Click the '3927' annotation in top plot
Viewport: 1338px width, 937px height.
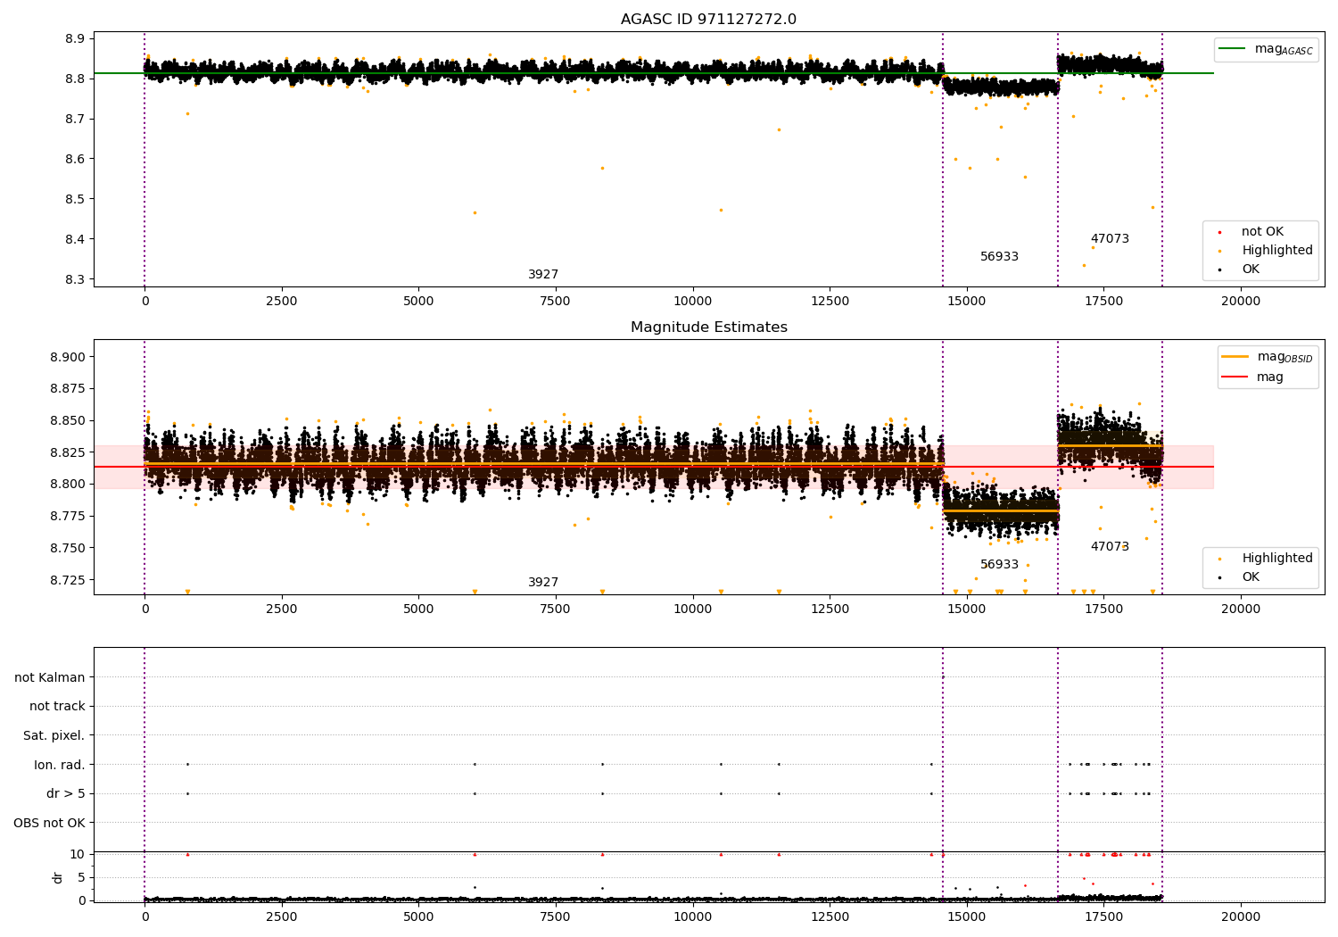click(543, 275)
